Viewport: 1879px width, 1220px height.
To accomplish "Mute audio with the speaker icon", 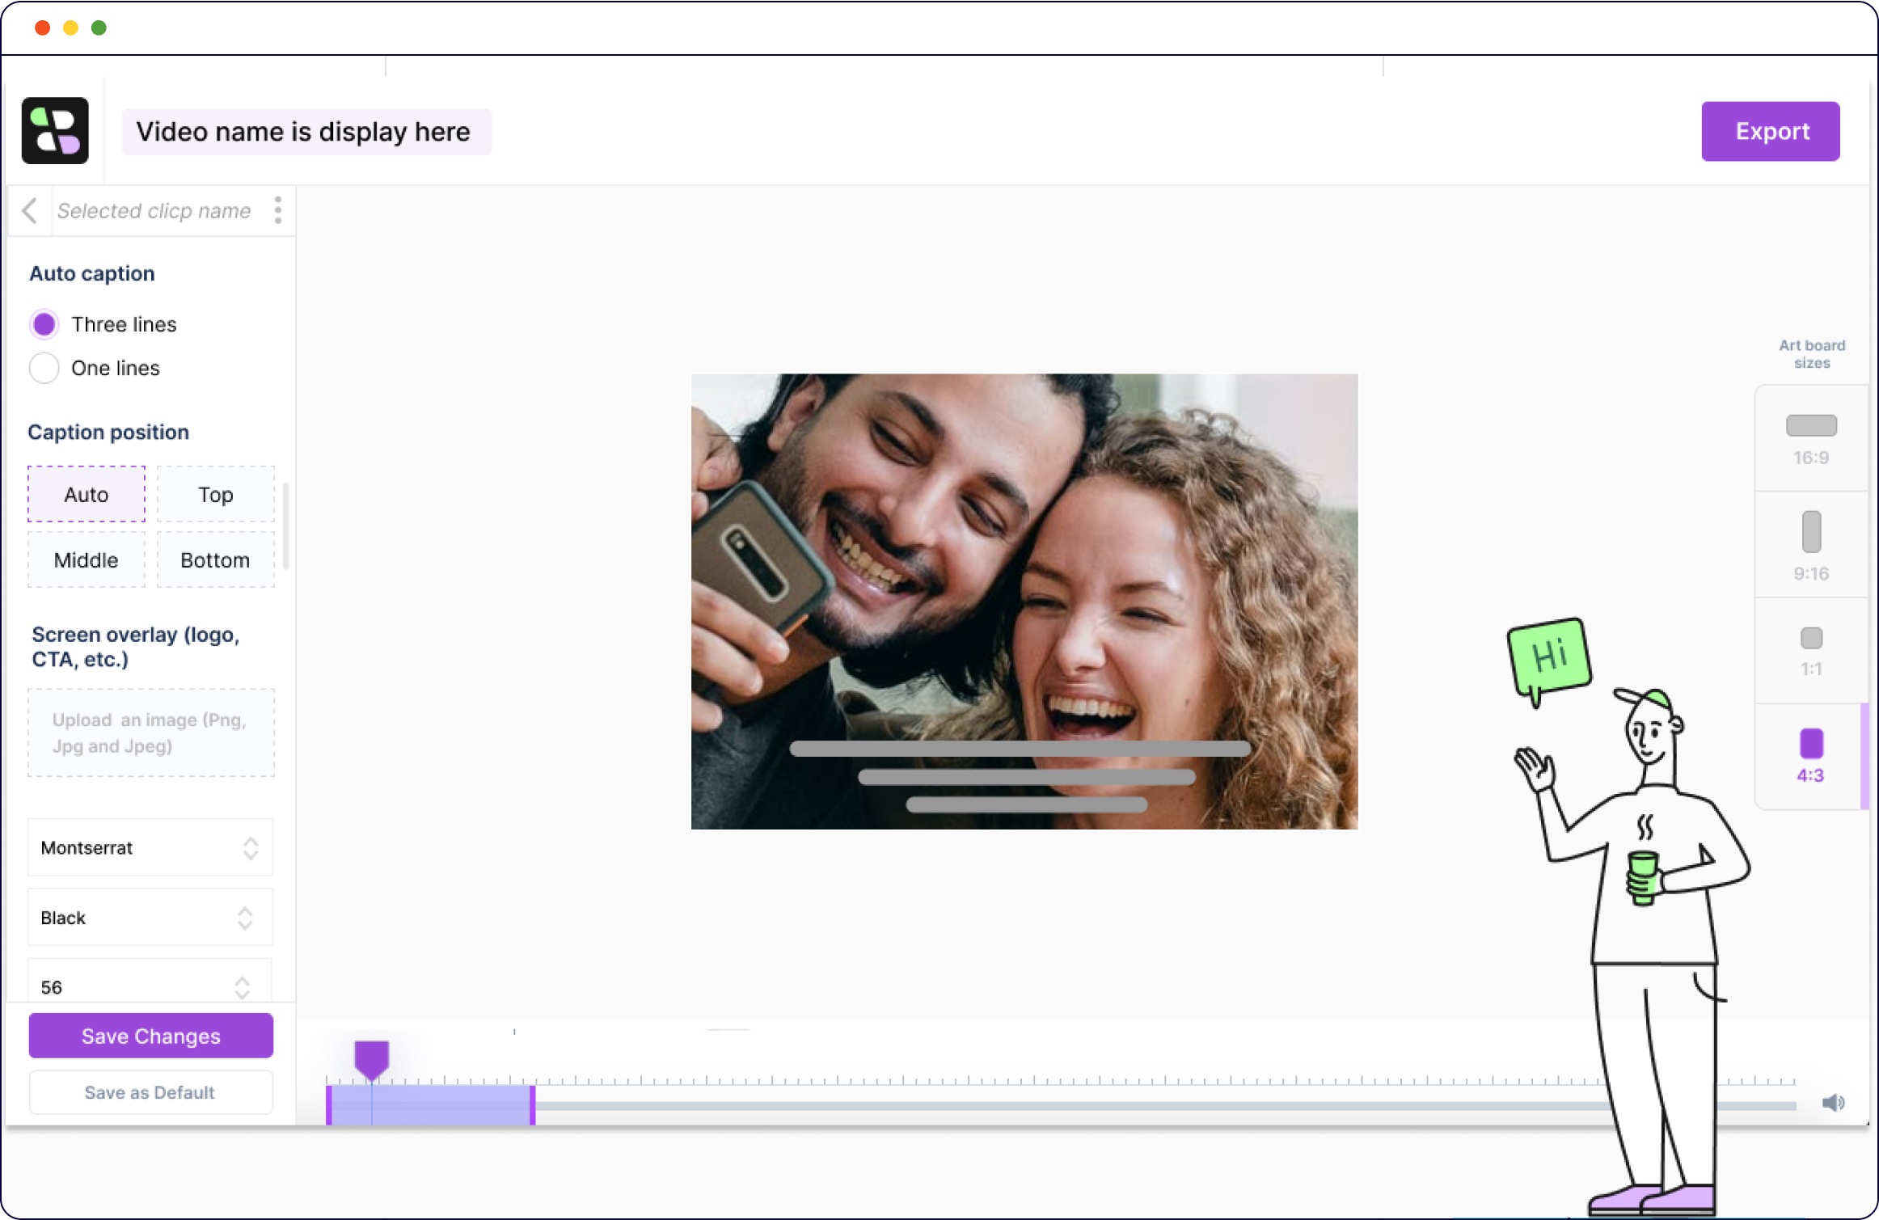I will coord(1833,1103).
